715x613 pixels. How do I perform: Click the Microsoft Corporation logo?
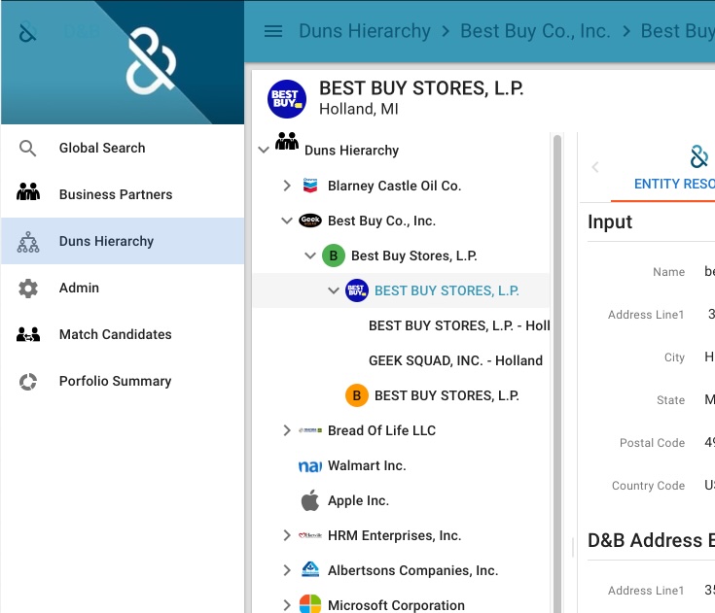coord(310,603)
